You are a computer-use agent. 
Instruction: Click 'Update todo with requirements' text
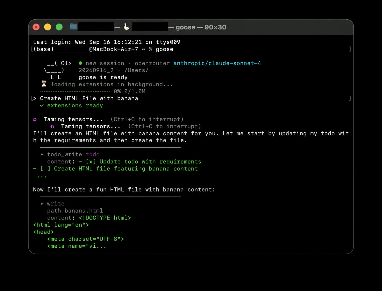(150, 162)
